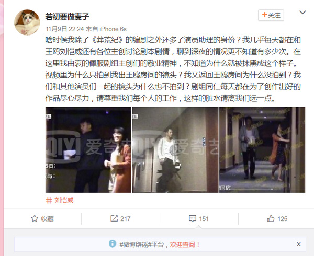Click the iPhone 6s source link
Image resolution: width=314 pixels, height=256 pixels.
pos(113,29)
